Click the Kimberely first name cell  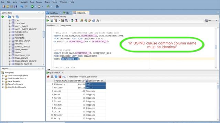[60, 84]
